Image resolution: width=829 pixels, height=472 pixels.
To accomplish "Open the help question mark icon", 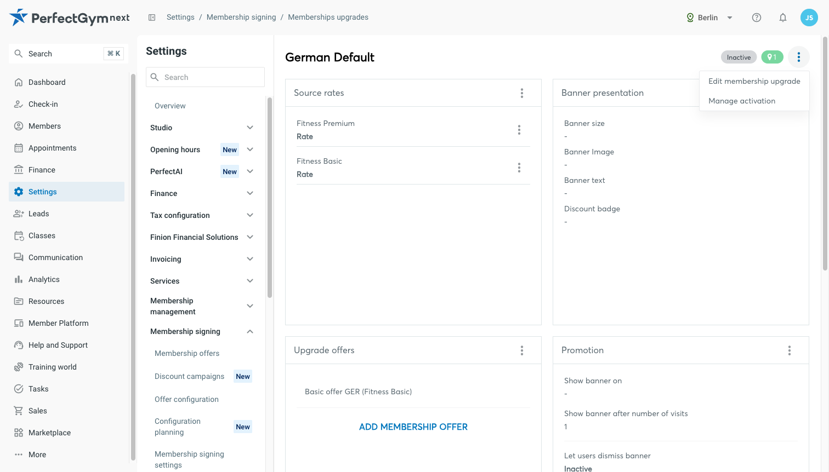I will tap(757, 18).
